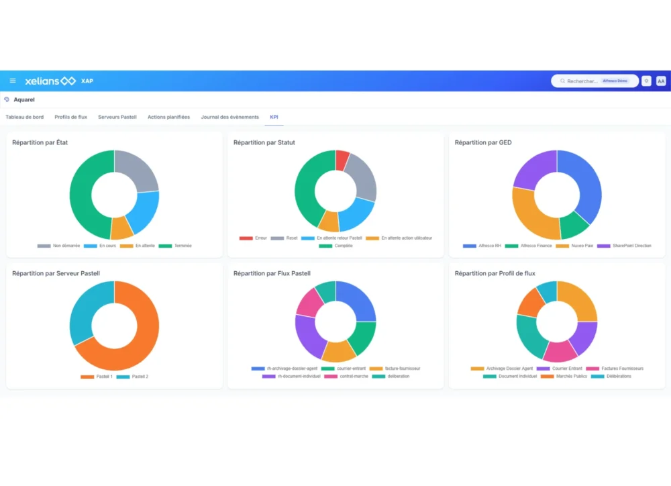Click the Xelians logo in header
This screenshot has width=671, height=486.
click(51, 81)
